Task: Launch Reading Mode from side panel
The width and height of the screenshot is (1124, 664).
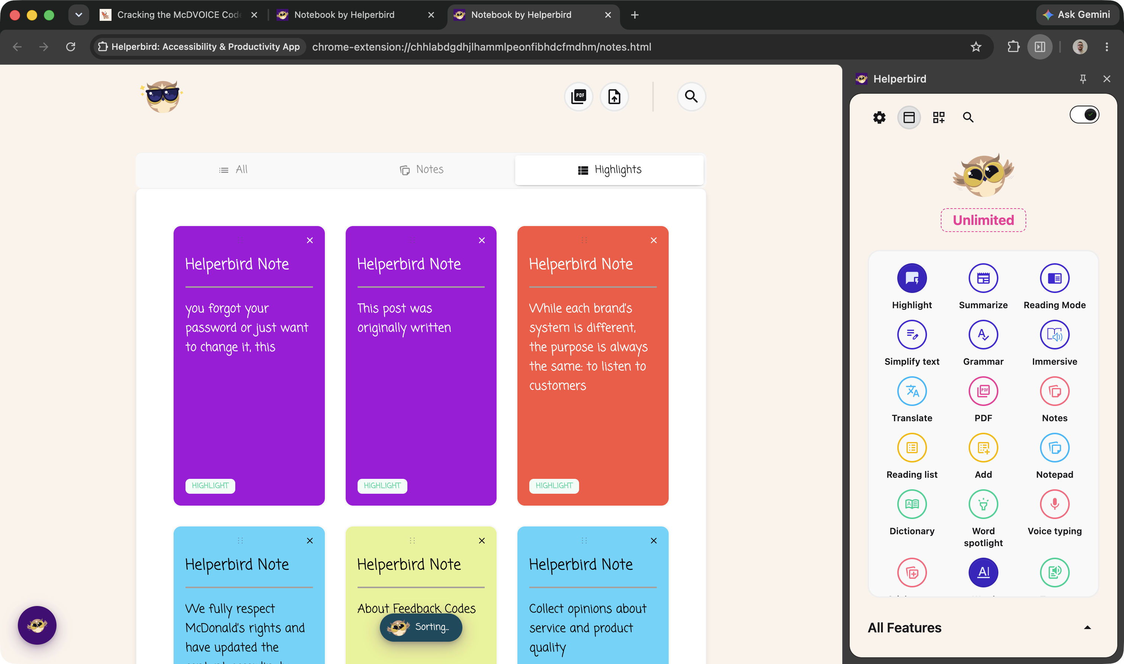Action: pos(1054,278)
